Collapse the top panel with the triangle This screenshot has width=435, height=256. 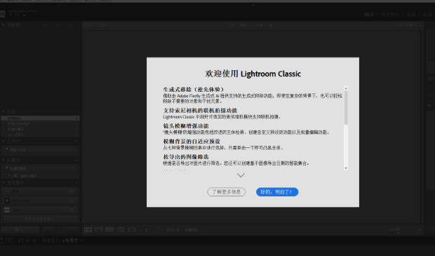253,5
